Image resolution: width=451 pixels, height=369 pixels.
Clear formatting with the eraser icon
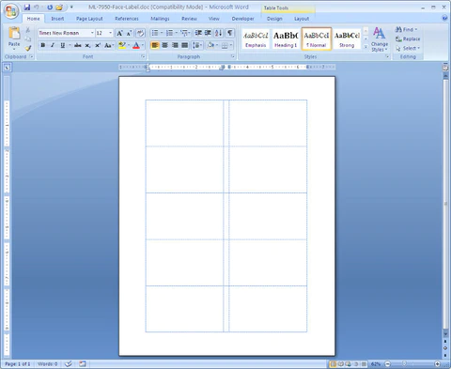click(x=140, y=33)
